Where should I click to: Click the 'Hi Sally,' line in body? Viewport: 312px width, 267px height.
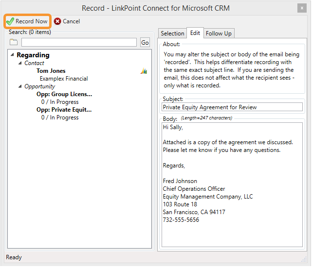click(173, 127)
